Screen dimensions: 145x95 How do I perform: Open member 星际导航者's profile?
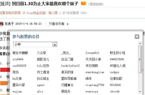tap(69, 79)
